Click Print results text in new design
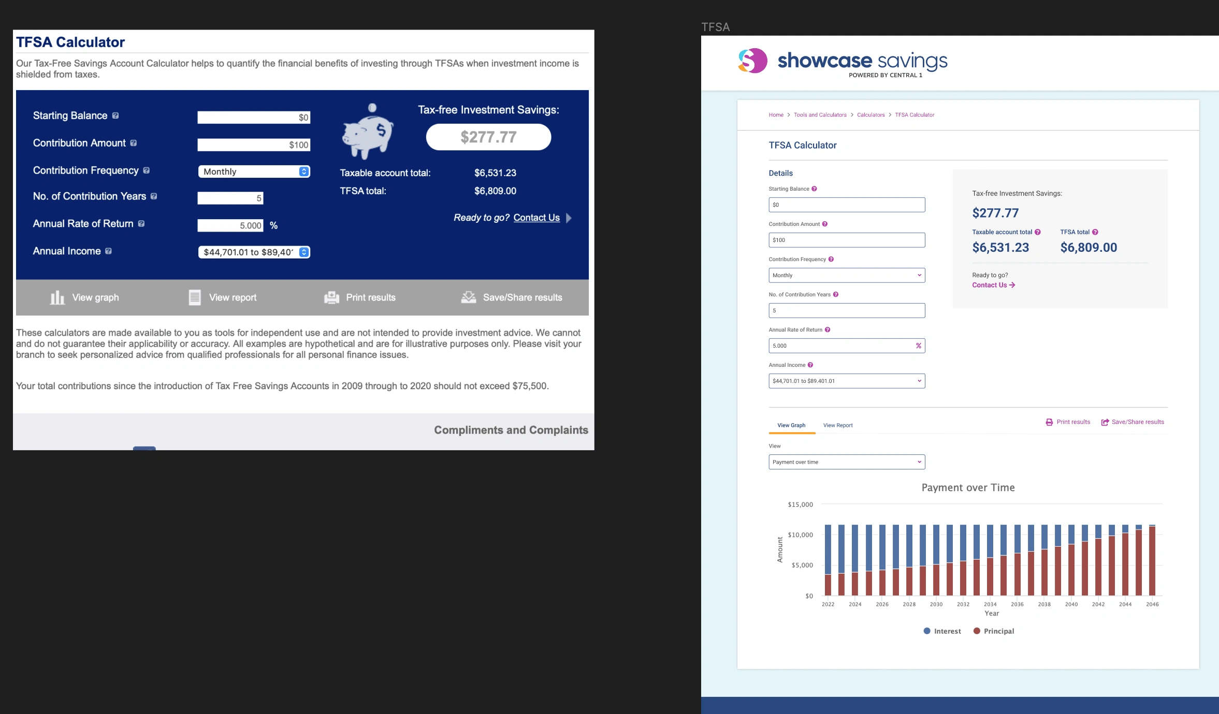1219x714 pixels. pyautogui.click(x=1073, y=422)
